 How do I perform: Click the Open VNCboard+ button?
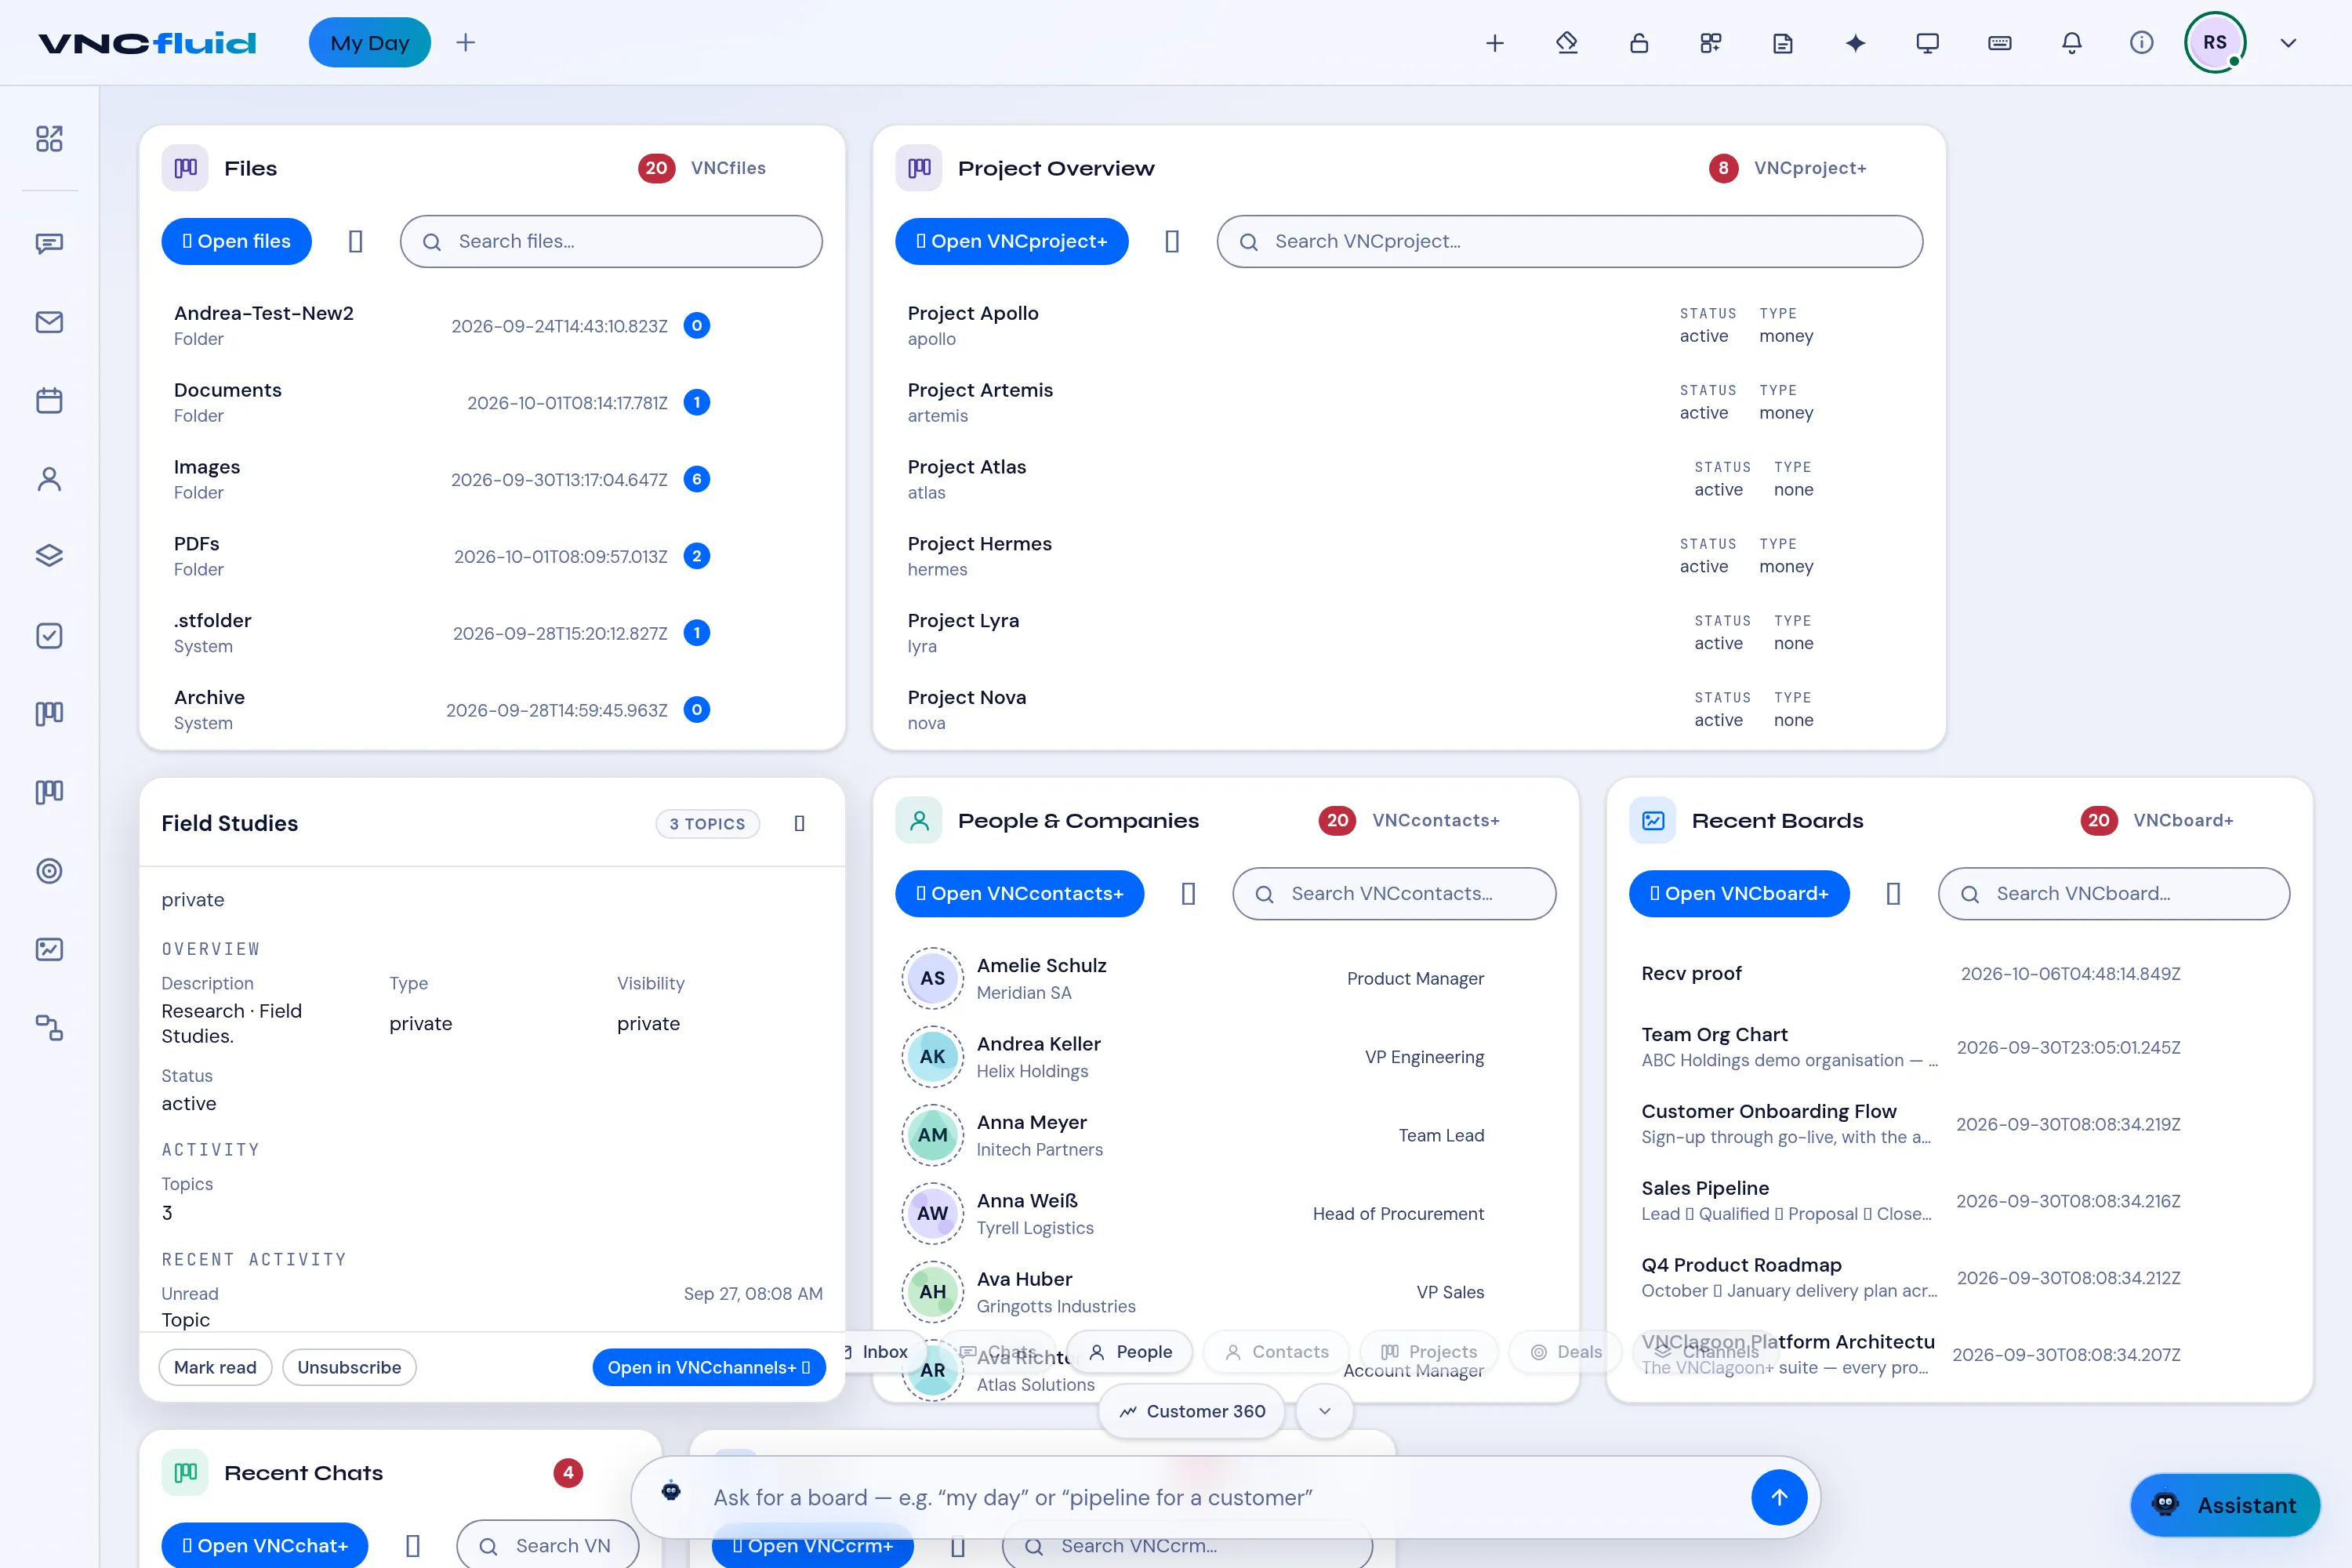click(1739, 893)
